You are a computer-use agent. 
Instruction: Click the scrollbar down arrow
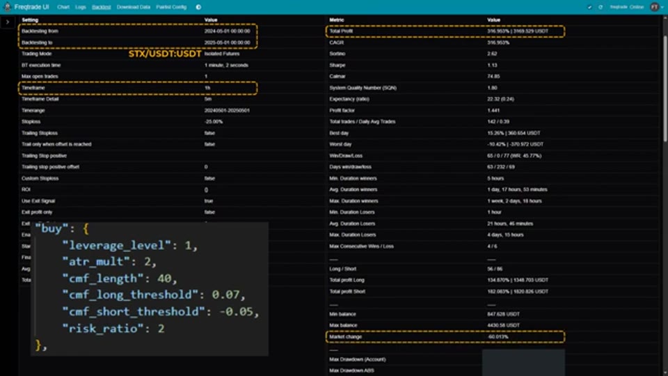(665, 373)
